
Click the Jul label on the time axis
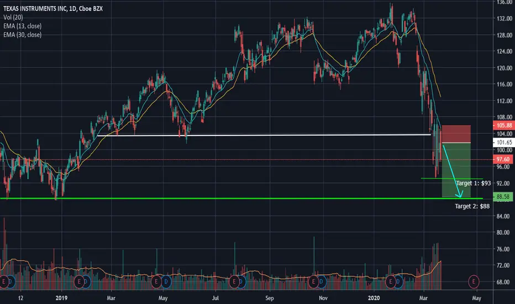pos(215,298)
